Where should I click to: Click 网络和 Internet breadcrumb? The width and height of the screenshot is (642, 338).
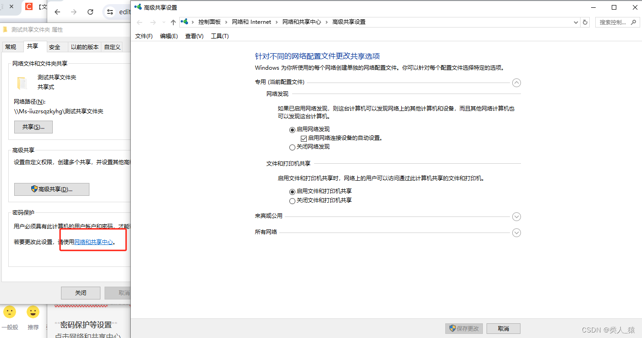(x=251, y=22)
